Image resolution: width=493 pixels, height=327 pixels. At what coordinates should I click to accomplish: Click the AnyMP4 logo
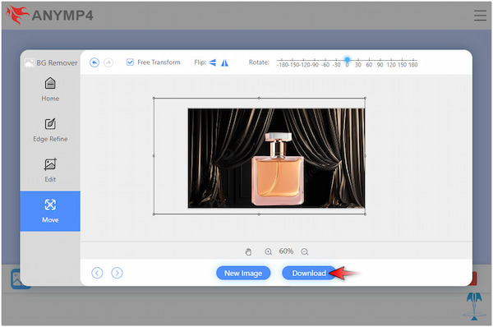(49, 15)
